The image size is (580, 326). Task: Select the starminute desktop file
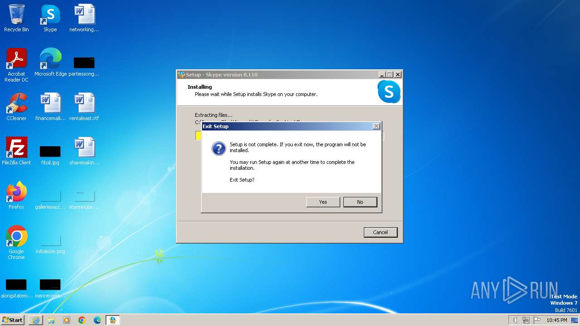[x=84, y=199]
